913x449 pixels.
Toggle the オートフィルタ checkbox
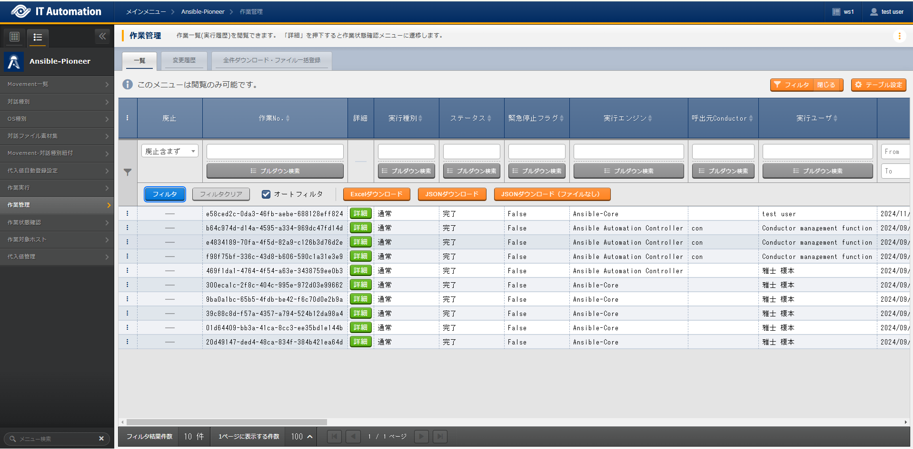point(266,194)
